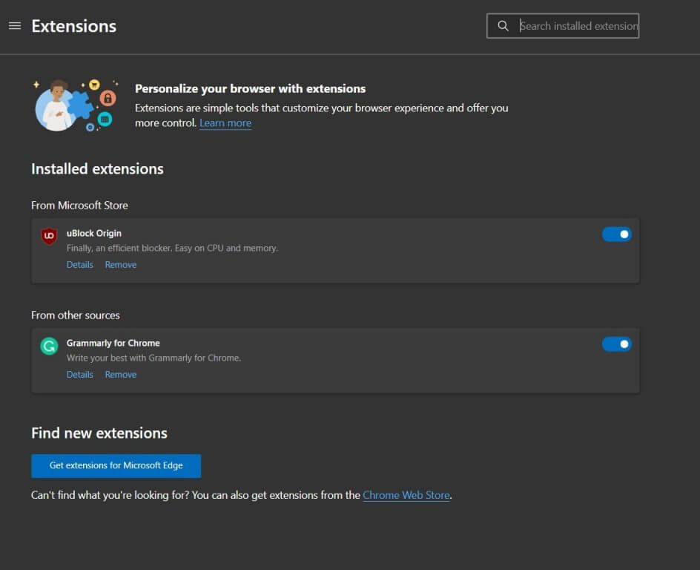The width and height of the screenshot is (700, 570).
Task: Click the Find new extensions heading
Action: point(99,433)
